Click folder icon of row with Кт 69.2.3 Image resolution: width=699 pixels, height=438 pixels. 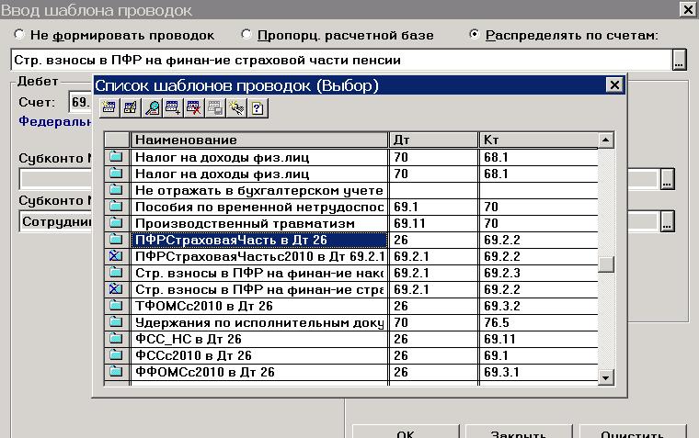[x=117, y=273]
